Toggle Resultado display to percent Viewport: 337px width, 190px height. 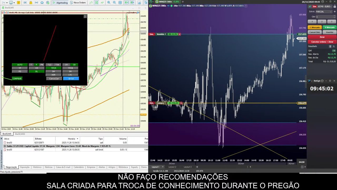click(334, 46)
